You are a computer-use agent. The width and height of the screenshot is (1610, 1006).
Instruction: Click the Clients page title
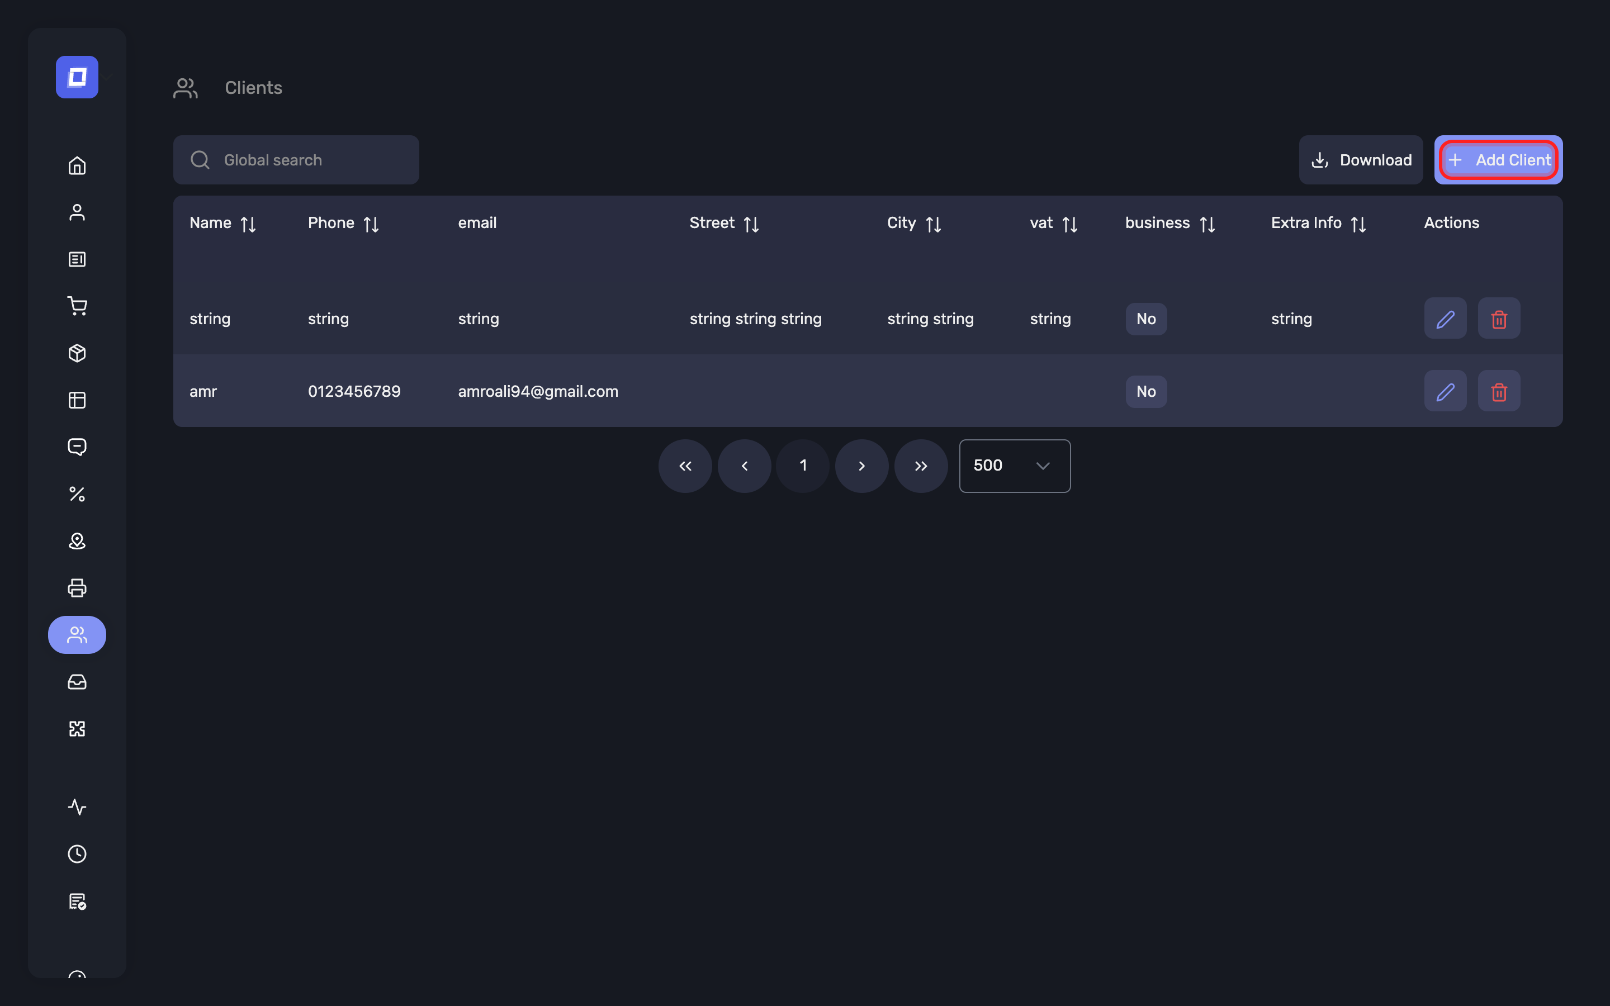point(253,88)
